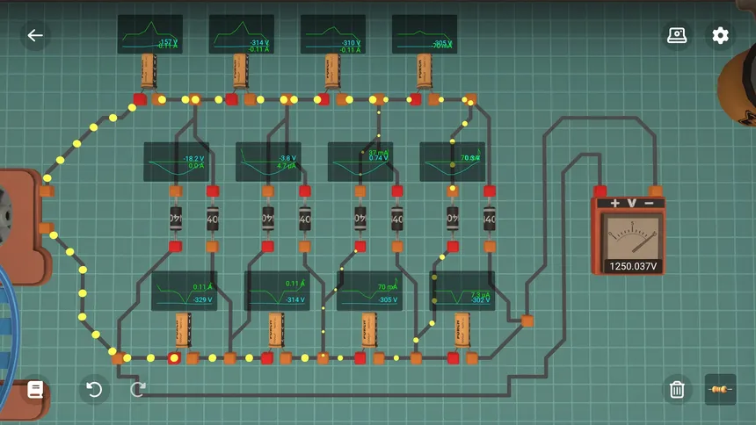Screen dimensions: 756x425
Task: Click the trash delete icon
Action: coord(677,389)
